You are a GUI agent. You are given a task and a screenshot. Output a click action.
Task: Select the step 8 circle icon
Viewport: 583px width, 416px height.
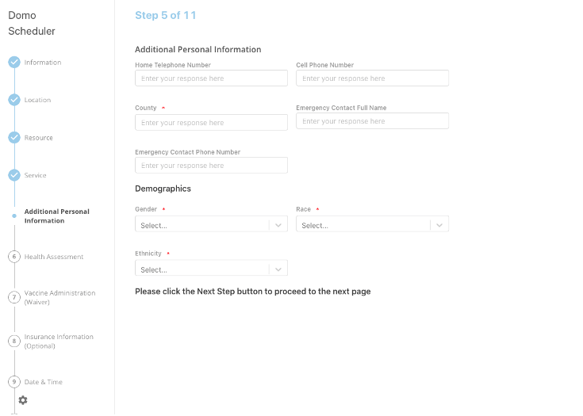[14, 341]
